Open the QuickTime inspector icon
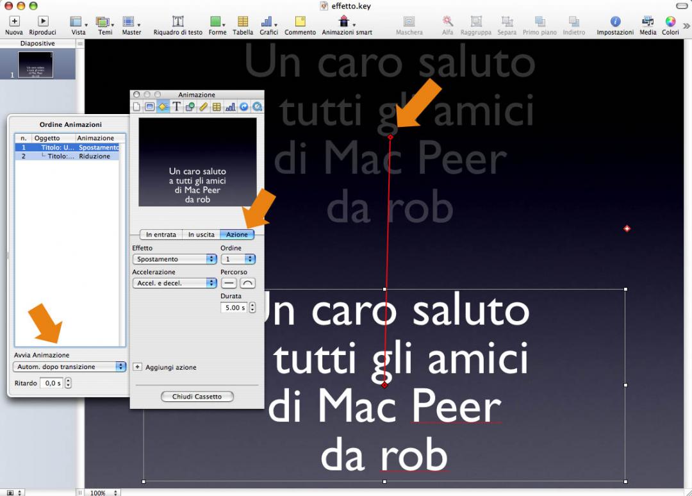The height and width of the screenshot is (496, 692). [x=257, y=106]
